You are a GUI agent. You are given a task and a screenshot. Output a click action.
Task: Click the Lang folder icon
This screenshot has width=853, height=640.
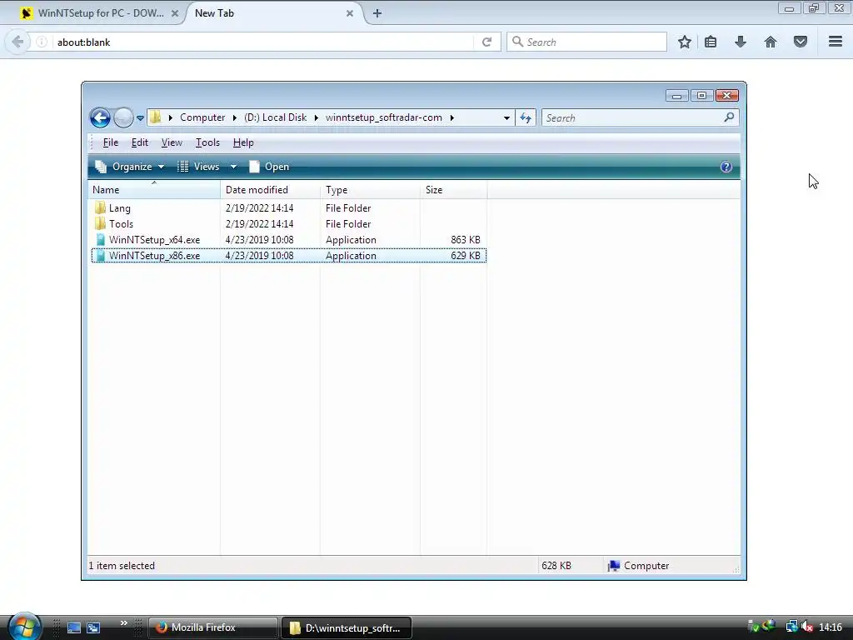point(100,207)
